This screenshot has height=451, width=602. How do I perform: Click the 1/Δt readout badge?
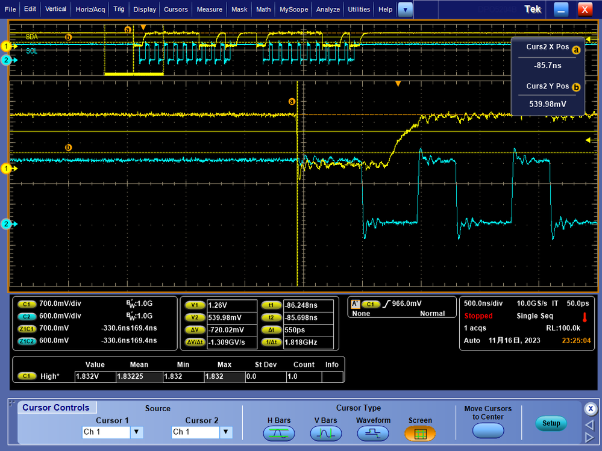(271, 342)
